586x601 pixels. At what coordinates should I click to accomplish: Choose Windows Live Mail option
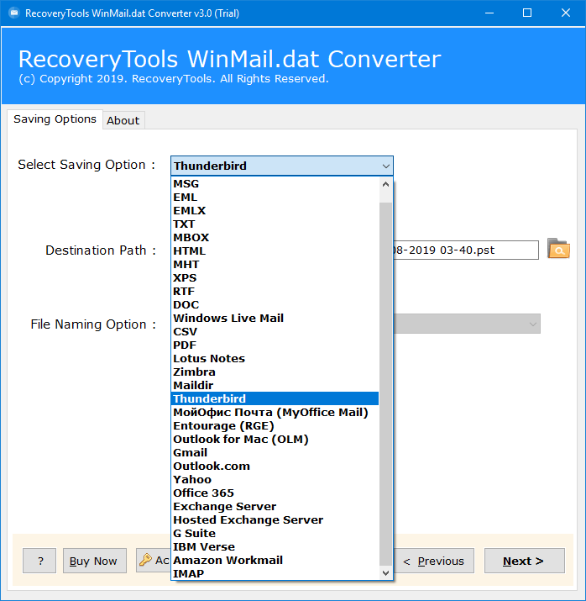click(275, 318)
